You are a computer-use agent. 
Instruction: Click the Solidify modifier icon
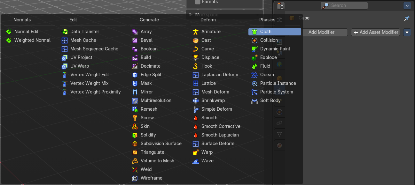coord(135,135)
